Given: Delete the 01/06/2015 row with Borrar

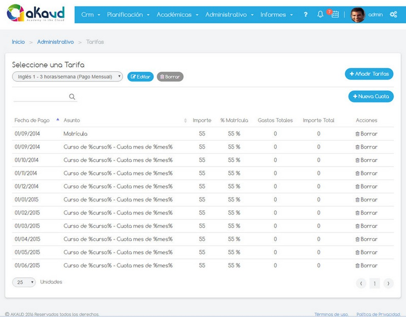Looking at the screenshot, I should pos(366,266).
